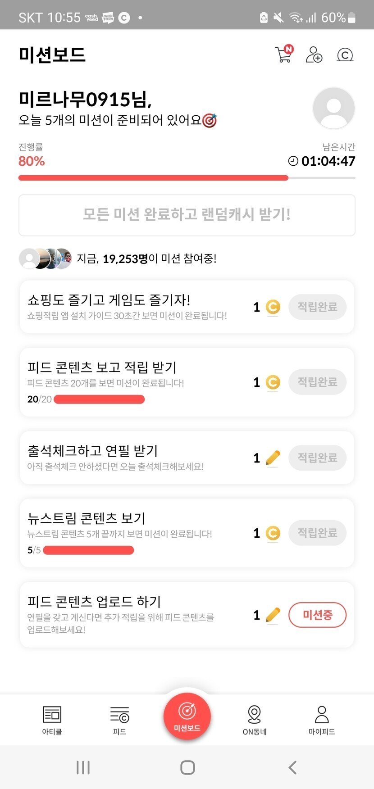Viewport: 374px width, 789px height.
Task: Tap the central 미션보드 target button
Action: (187, 716)
